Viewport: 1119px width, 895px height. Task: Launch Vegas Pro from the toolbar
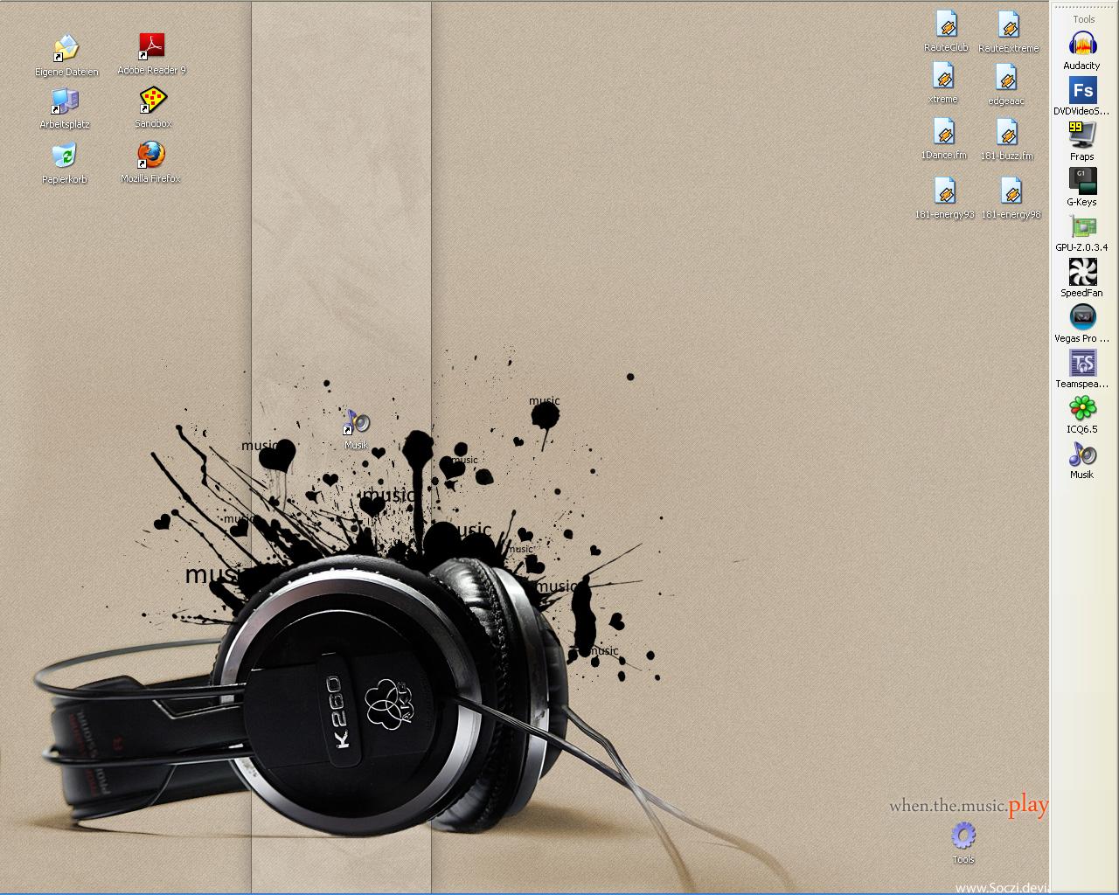click(x=1082, y=317)
